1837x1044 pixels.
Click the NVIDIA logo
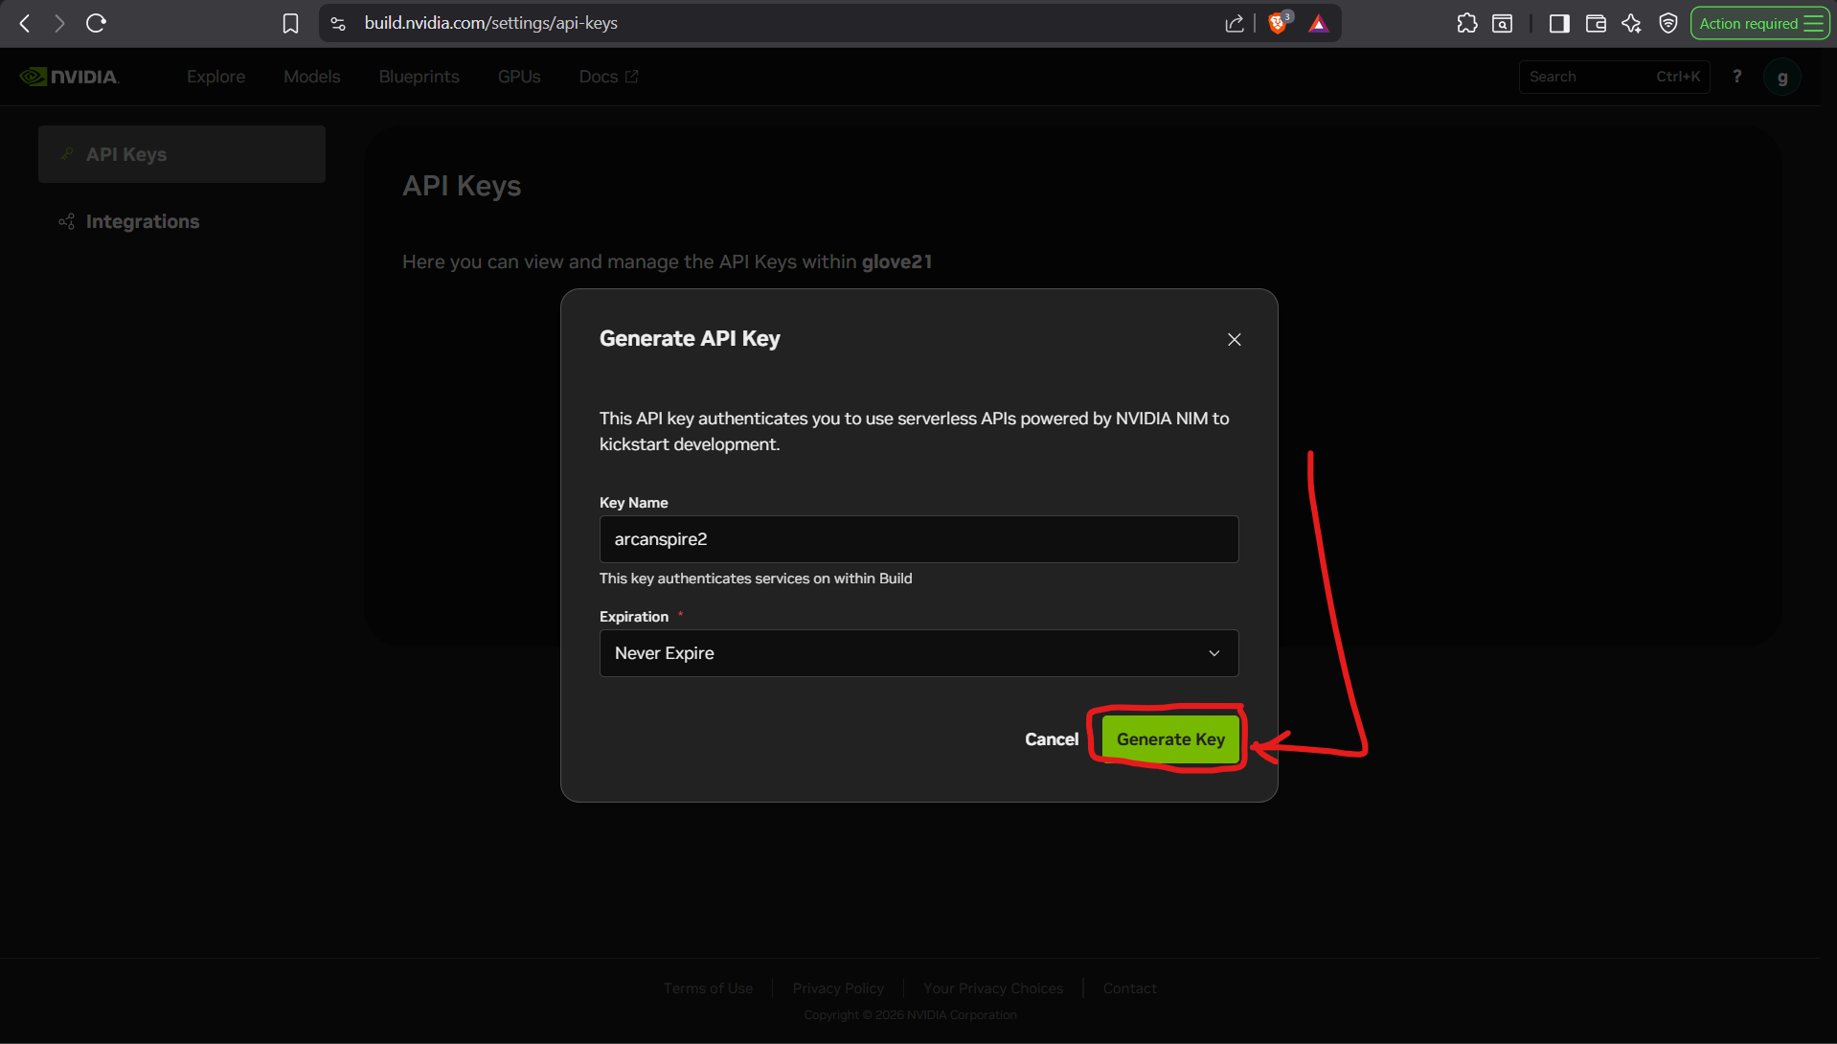coord(69,77)
